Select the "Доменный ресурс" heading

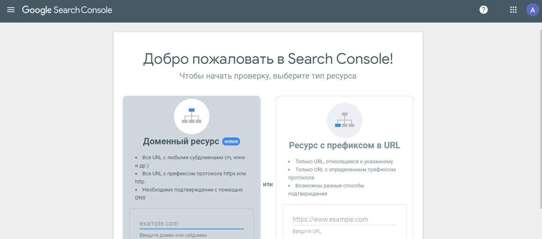(x=181, y=141)
